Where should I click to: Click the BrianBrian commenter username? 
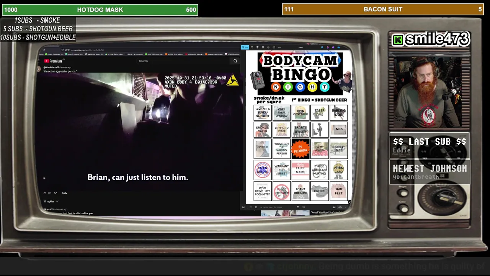(x=51, y=67)
